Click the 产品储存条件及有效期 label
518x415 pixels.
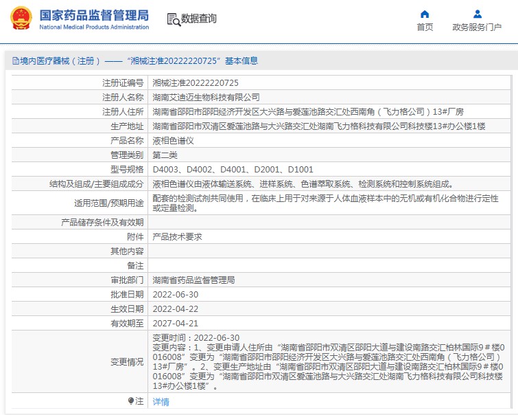pos(102,223)
